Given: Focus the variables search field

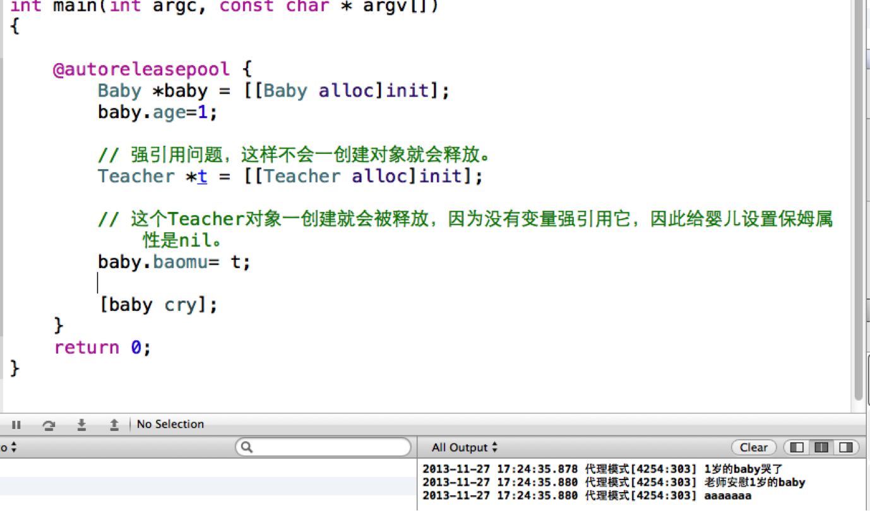Looking at the screenshot, I should 323,447.
